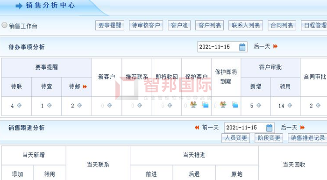327x180 pixels.
Task: Click 后一天 in 待办事项分析 header
Action: 262,46
